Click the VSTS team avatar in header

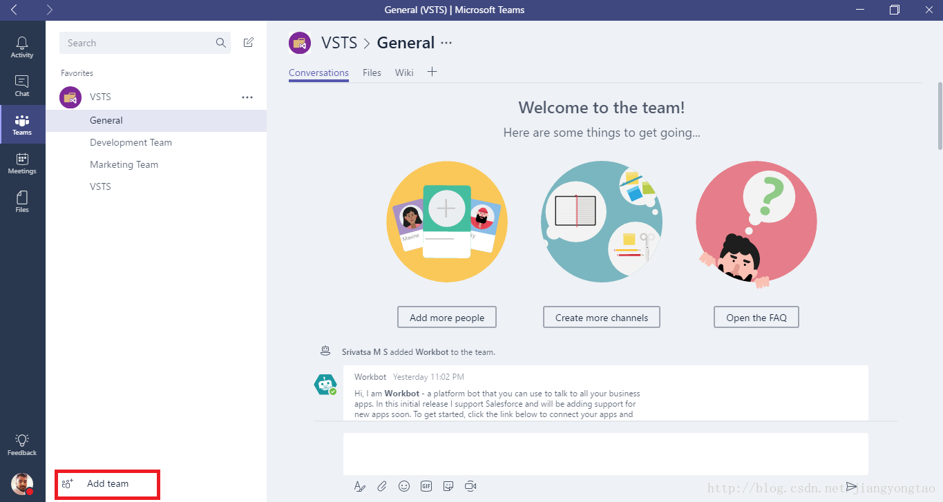(300, 43)
